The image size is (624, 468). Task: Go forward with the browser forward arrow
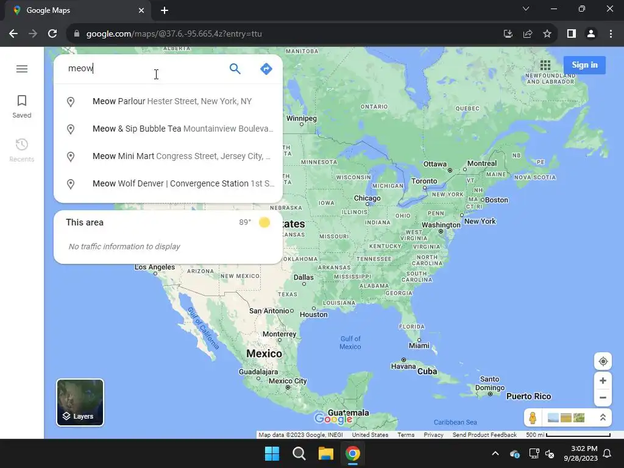(x=33, y=34)
